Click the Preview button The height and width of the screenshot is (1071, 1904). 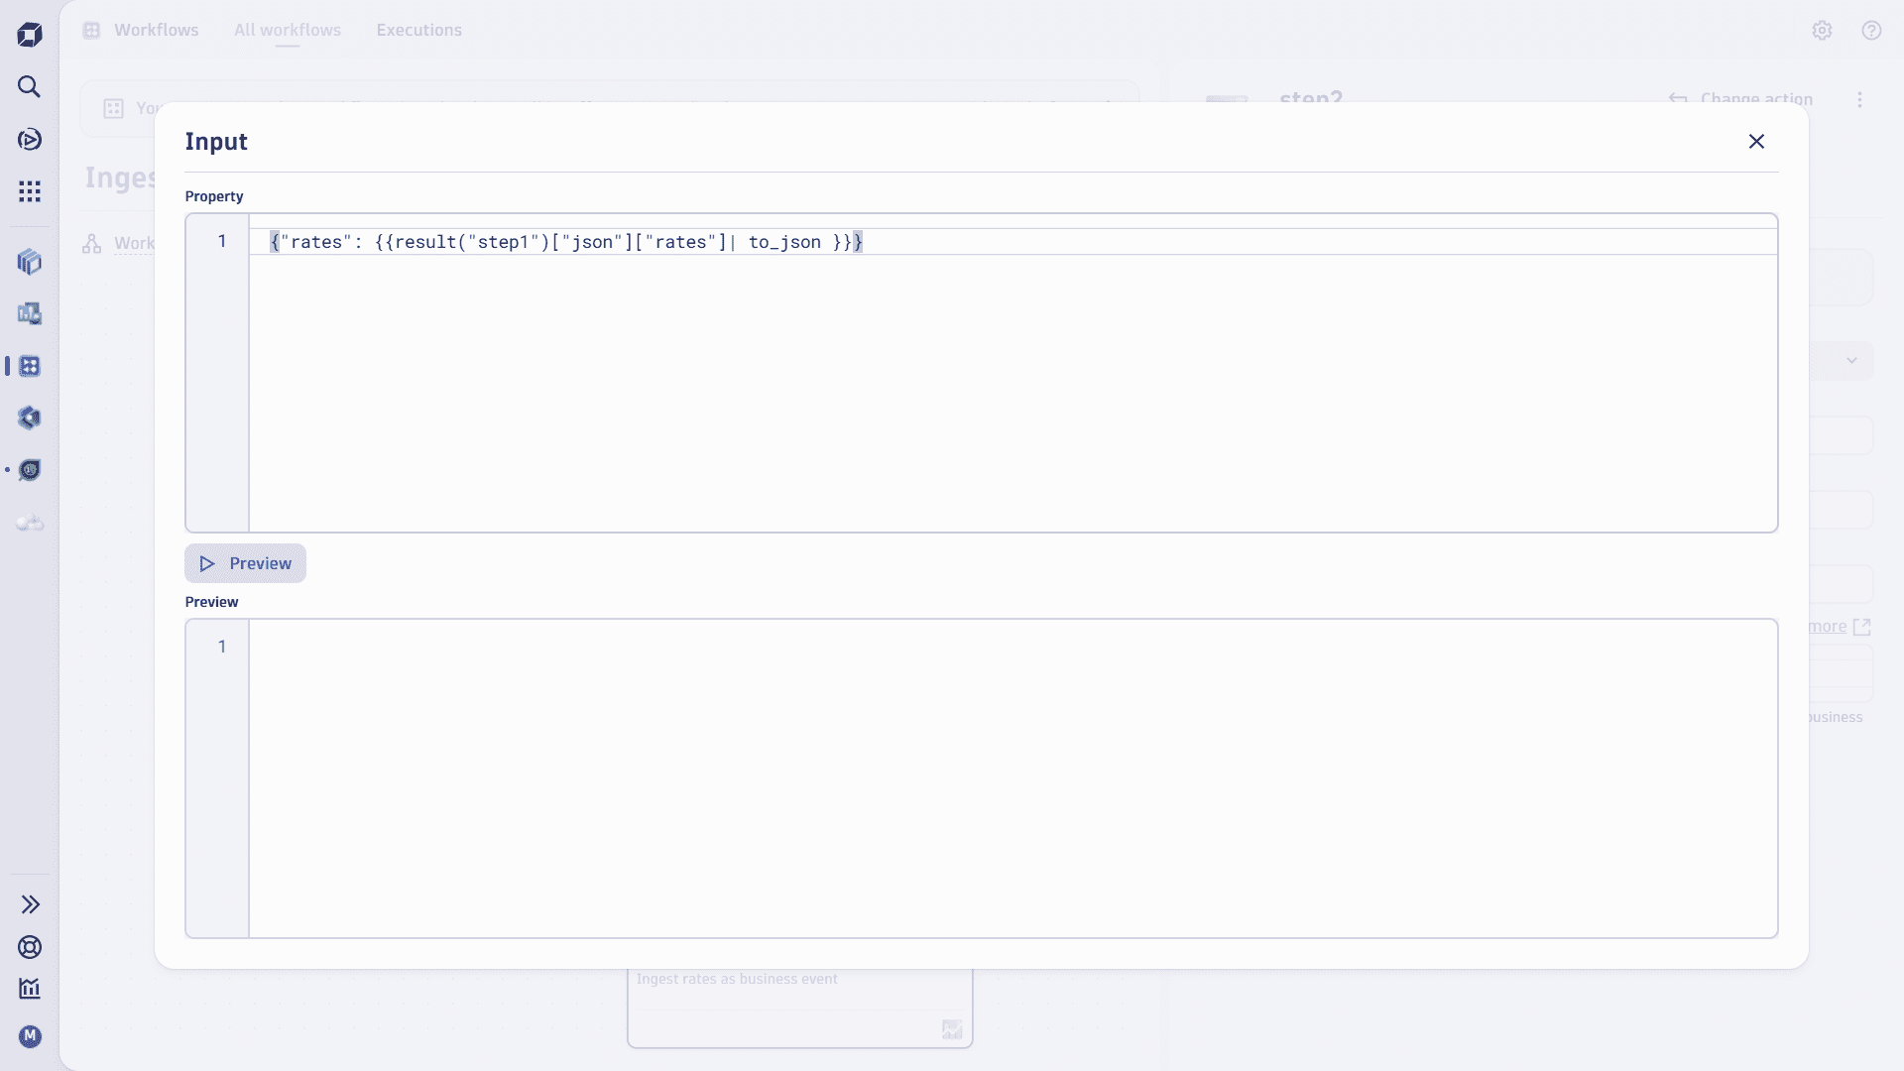245,563
